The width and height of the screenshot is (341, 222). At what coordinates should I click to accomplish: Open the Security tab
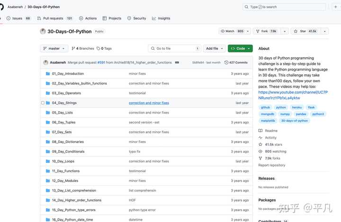coord(136,18)
